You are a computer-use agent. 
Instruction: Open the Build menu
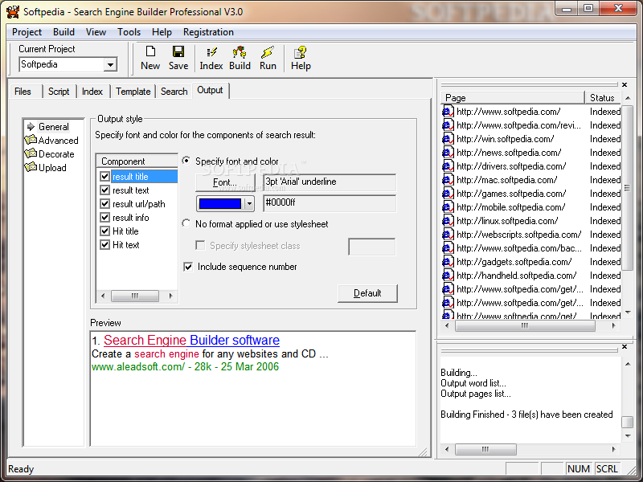(x=63, y=32)
